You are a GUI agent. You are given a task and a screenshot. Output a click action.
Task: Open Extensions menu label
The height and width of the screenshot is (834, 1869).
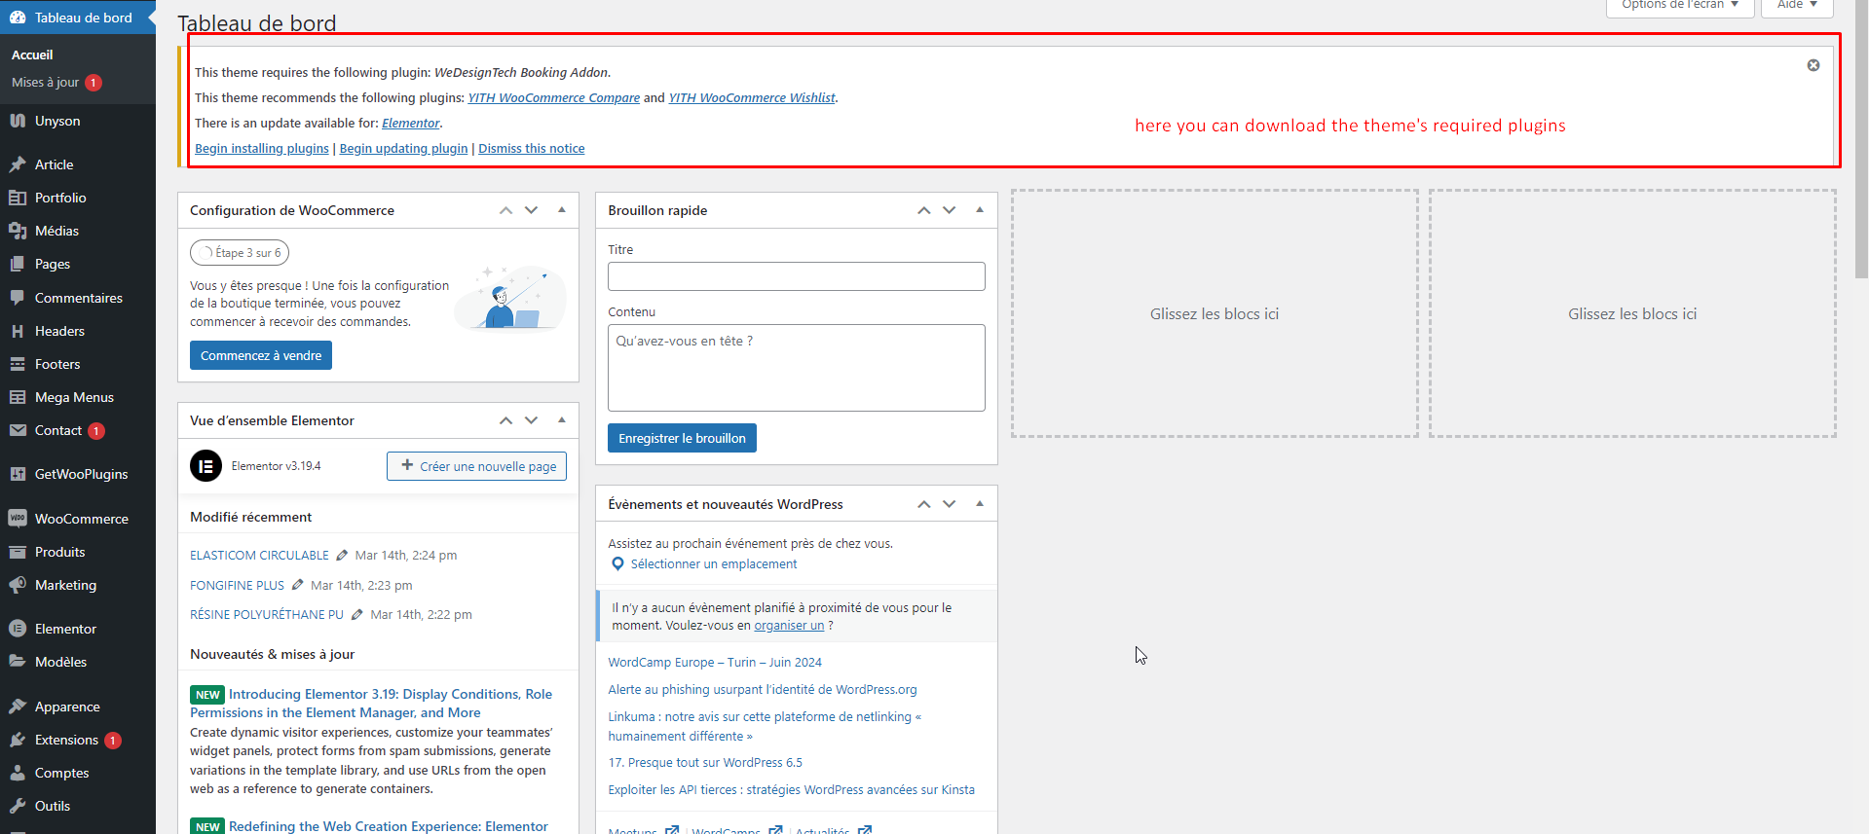point(66,740)
